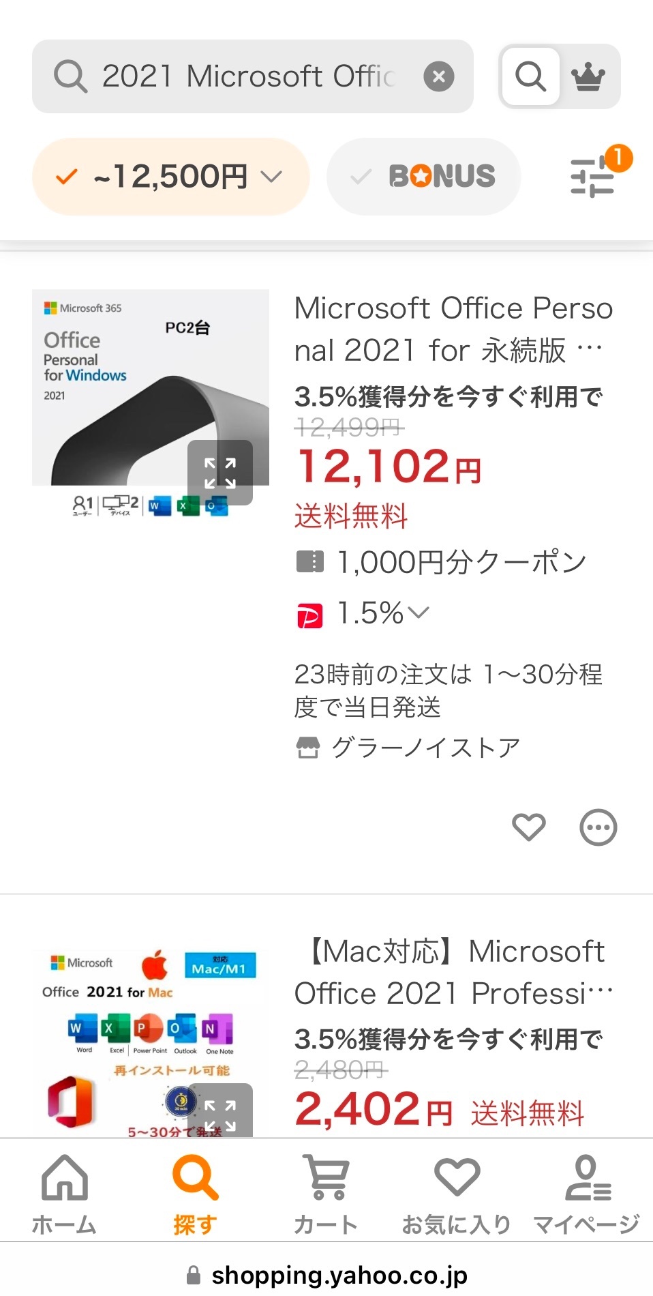Open マイページ account tab

pos(587,1194)
